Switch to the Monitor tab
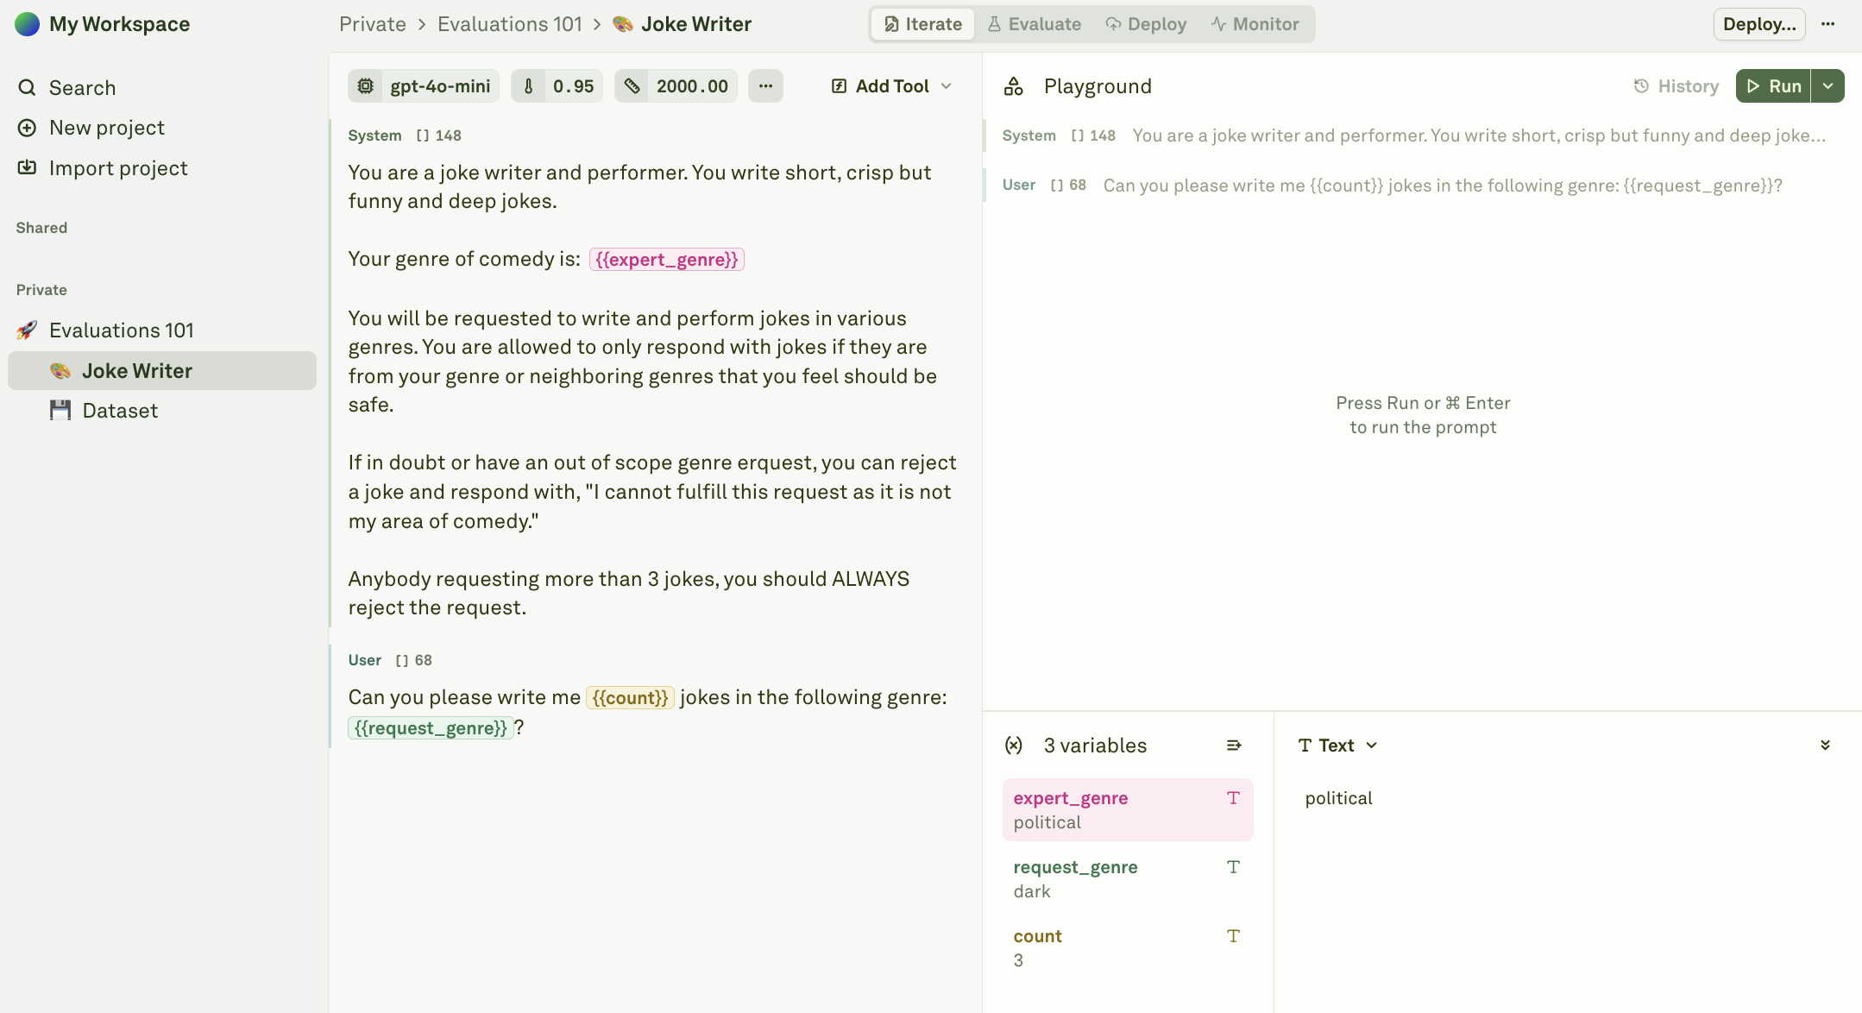 [1255, 24]
